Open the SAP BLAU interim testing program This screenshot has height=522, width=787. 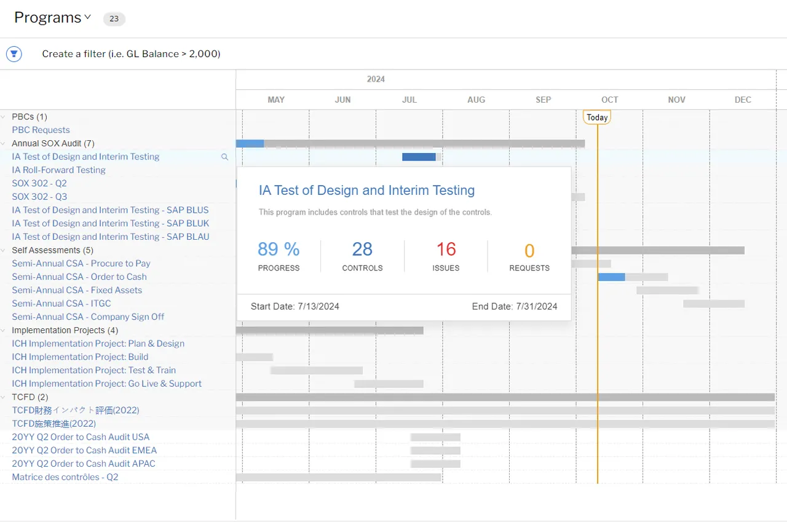pyautogui.click(x=110, y=237)
